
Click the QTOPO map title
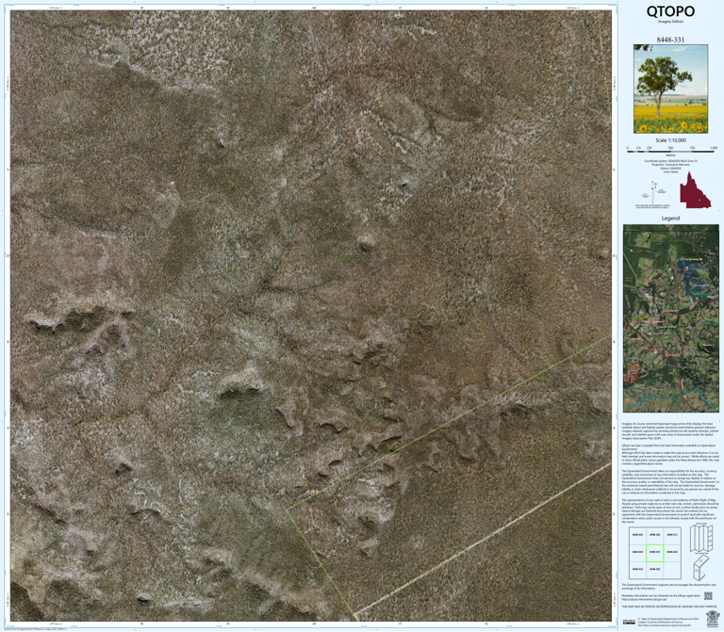pos(670,11)
